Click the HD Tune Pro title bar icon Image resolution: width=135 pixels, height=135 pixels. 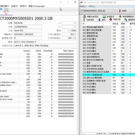click(x=82, y=2)
